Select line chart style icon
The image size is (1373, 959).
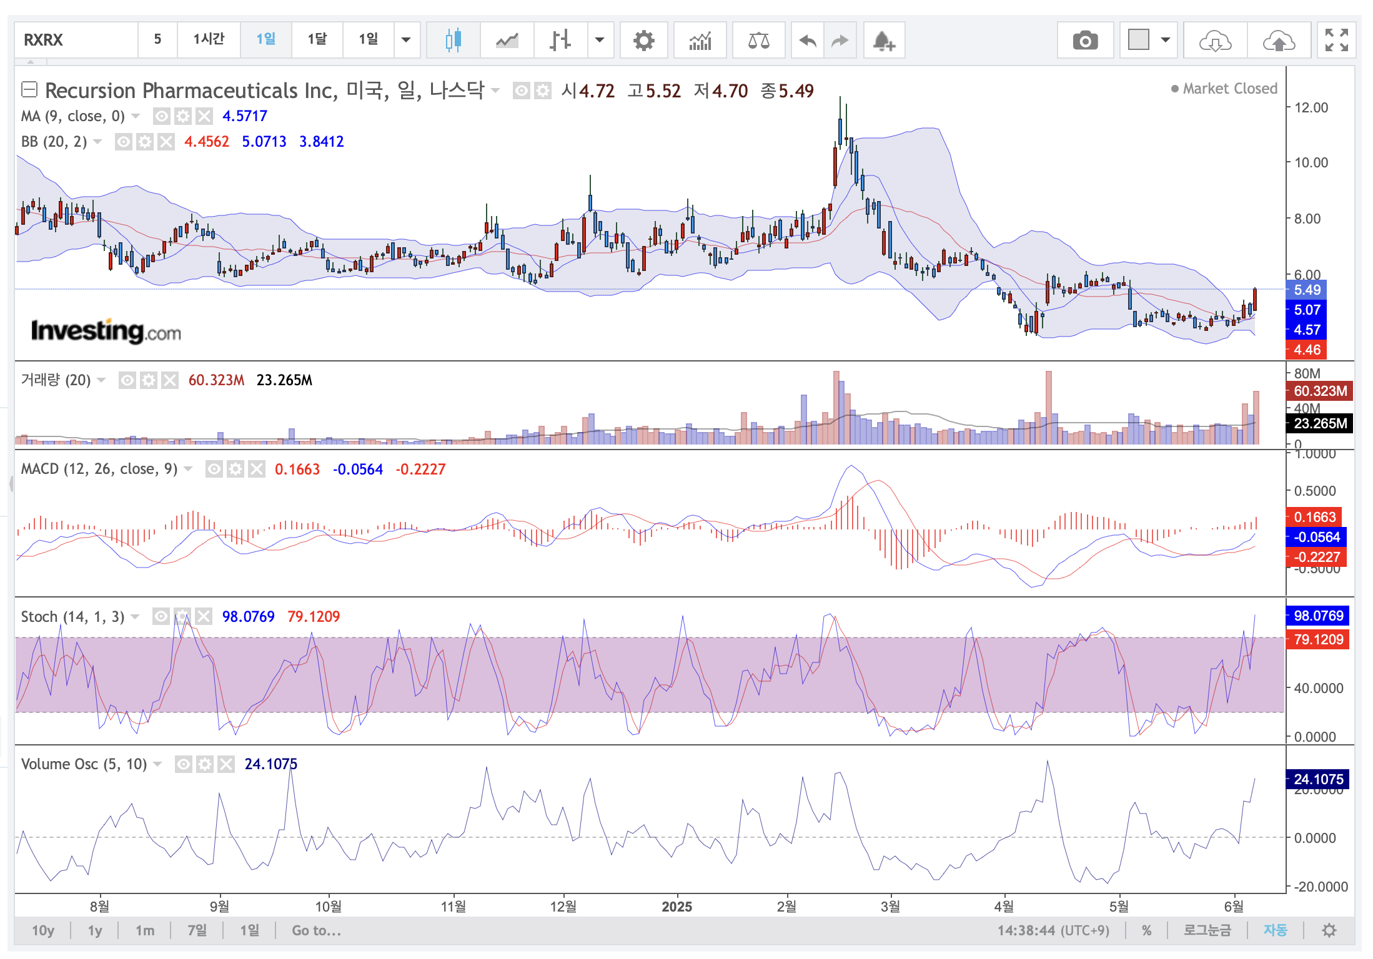pyautogui.click(x=507, y=41)
